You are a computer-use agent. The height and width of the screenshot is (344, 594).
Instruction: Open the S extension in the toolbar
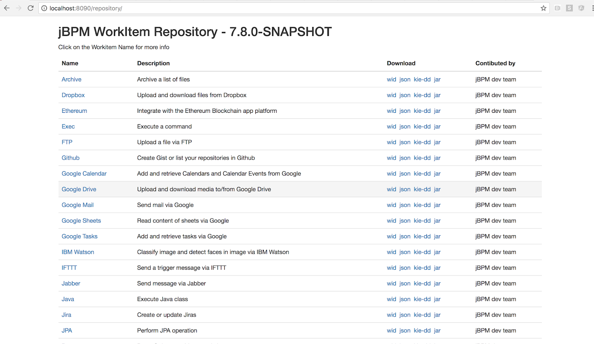coord(569,8)
